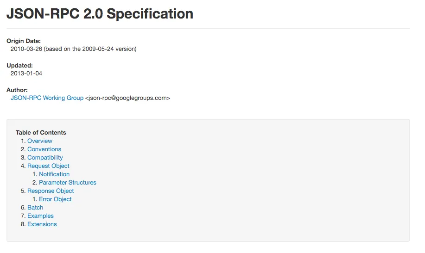The height and width of the screenshot is (253, 425).
Task: Click the Author label
Action: [x=17, y=90]
